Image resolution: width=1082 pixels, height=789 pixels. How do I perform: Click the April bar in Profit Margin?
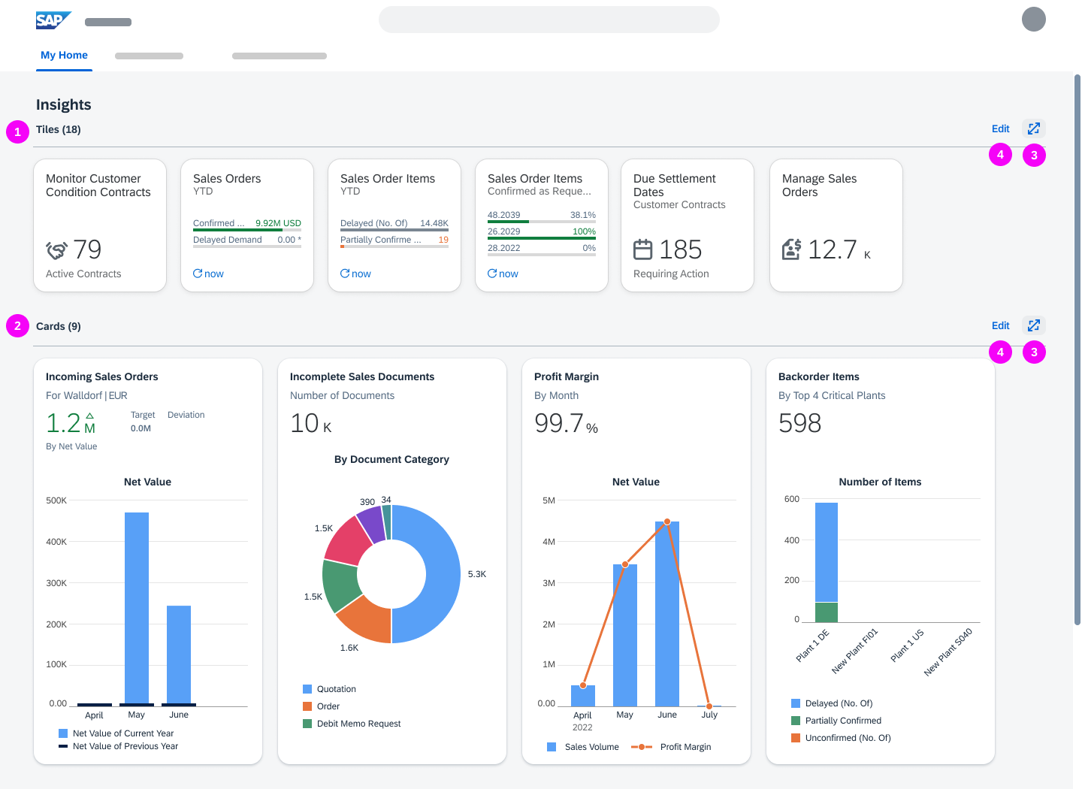pyautogui.click(x=583, y=696)
